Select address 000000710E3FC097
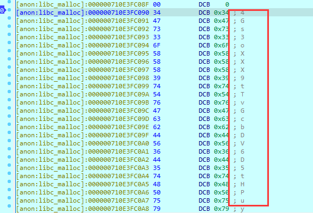The image size is (313, 213). [119, 70]
